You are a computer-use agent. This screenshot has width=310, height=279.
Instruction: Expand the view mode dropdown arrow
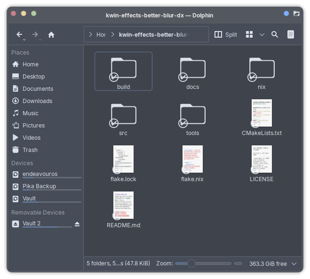pos(262,35)
